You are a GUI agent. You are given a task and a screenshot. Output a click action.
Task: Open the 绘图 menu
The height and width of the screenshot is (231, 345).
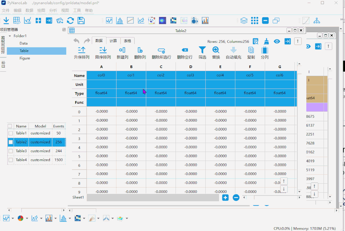[41, 10]
